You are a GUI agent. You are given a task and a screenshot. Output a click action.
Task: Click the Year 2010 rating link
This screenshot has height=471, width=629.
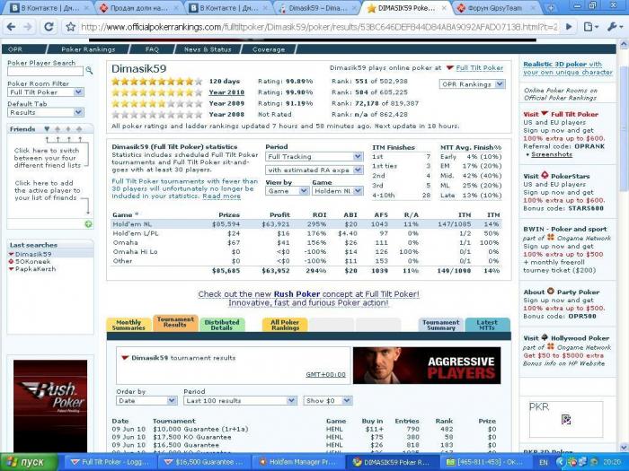click(226, 92)
